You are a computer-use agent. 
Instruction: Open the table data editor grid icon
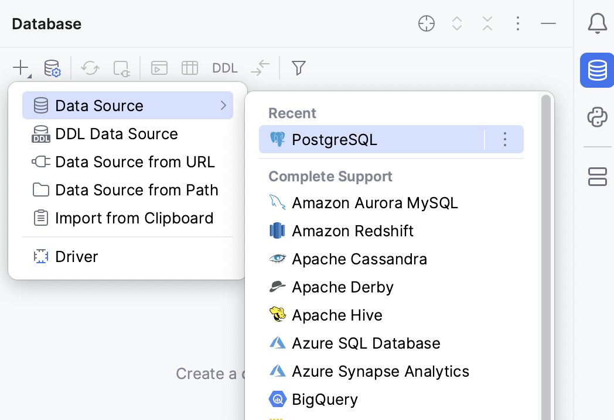(x=190, y=68)
